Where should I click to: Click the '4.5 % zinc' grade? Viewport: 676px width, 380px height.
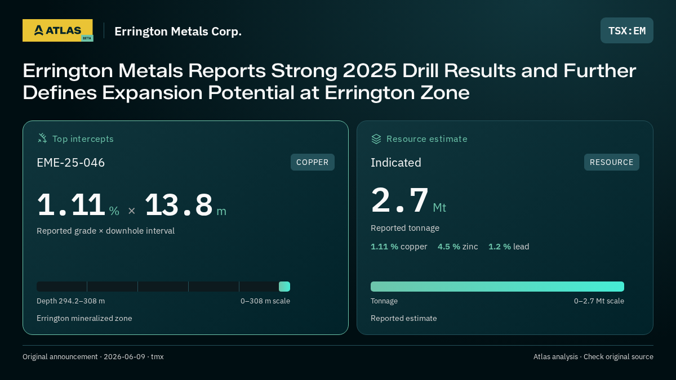tap(458, 247)
